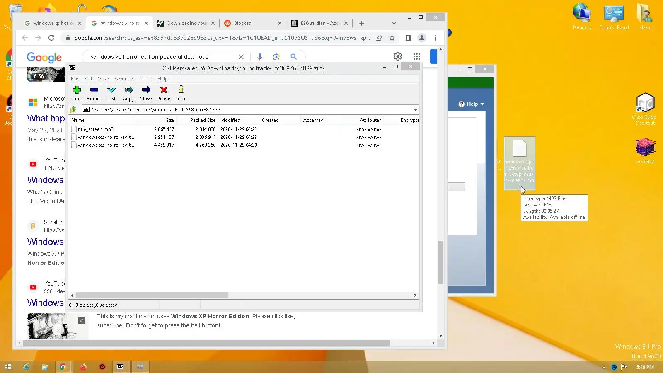Open the 6:56 video thumbnail

46,74
